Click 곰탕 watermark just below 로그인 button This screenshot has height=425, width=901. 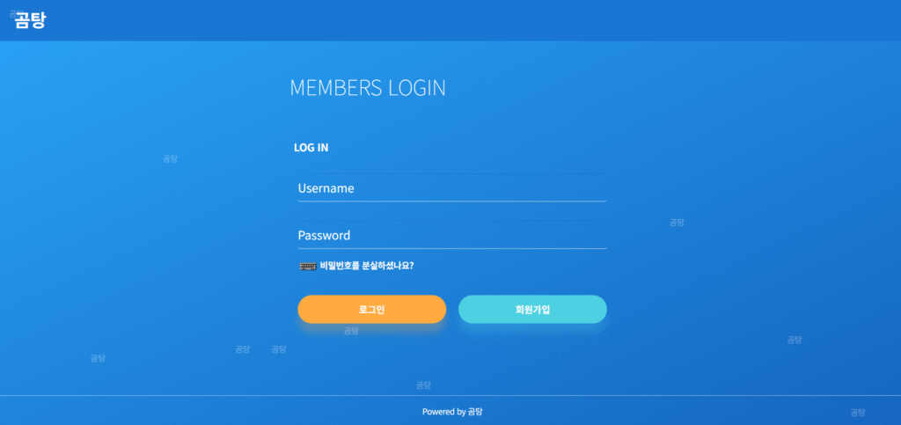point(351,331)
